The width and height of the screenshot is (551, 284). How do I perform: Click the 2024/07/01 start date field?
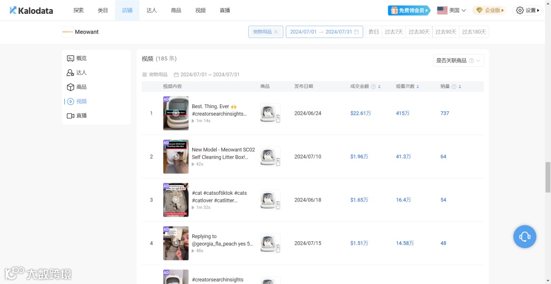pos(303,32)
